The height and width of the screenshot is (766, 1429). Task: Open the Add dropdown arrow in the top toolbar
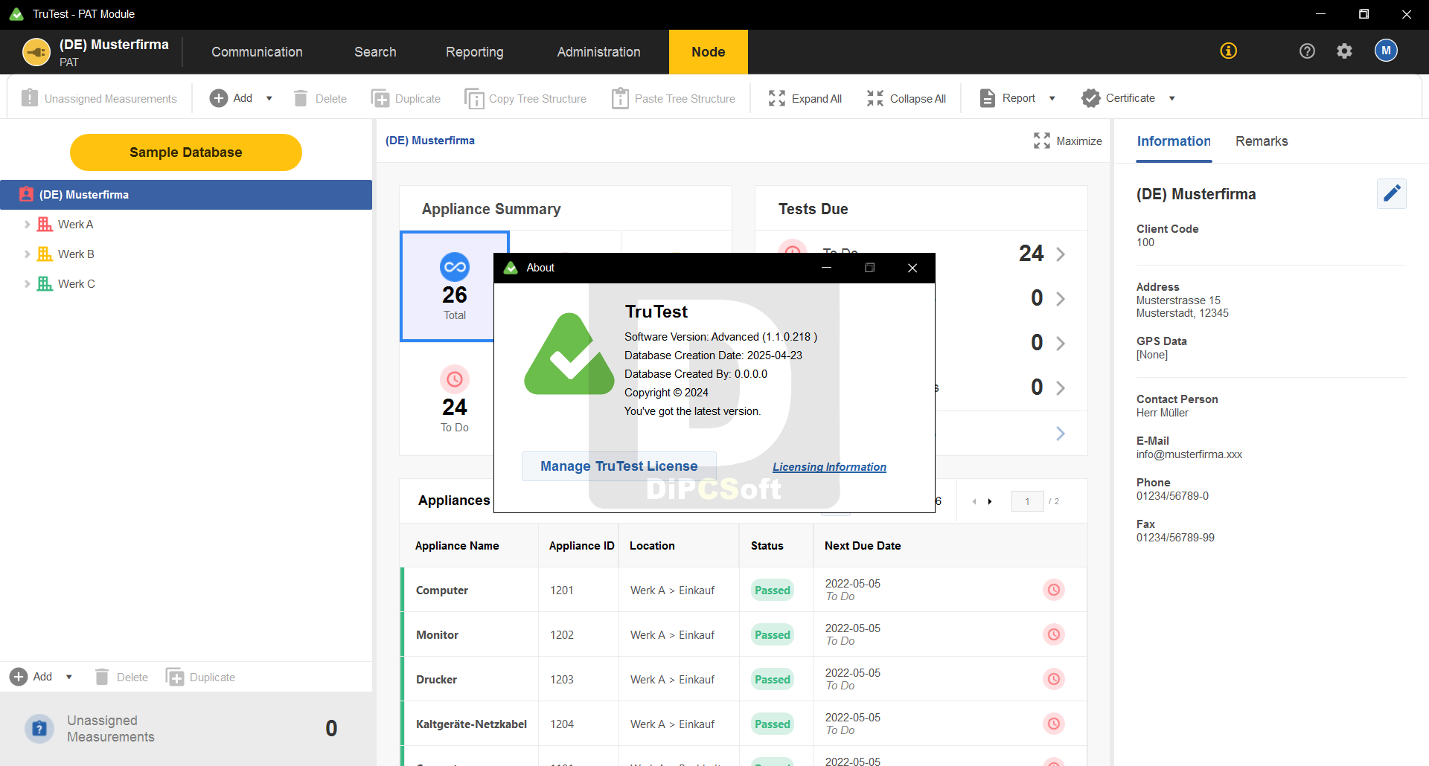tap(269, 98)
